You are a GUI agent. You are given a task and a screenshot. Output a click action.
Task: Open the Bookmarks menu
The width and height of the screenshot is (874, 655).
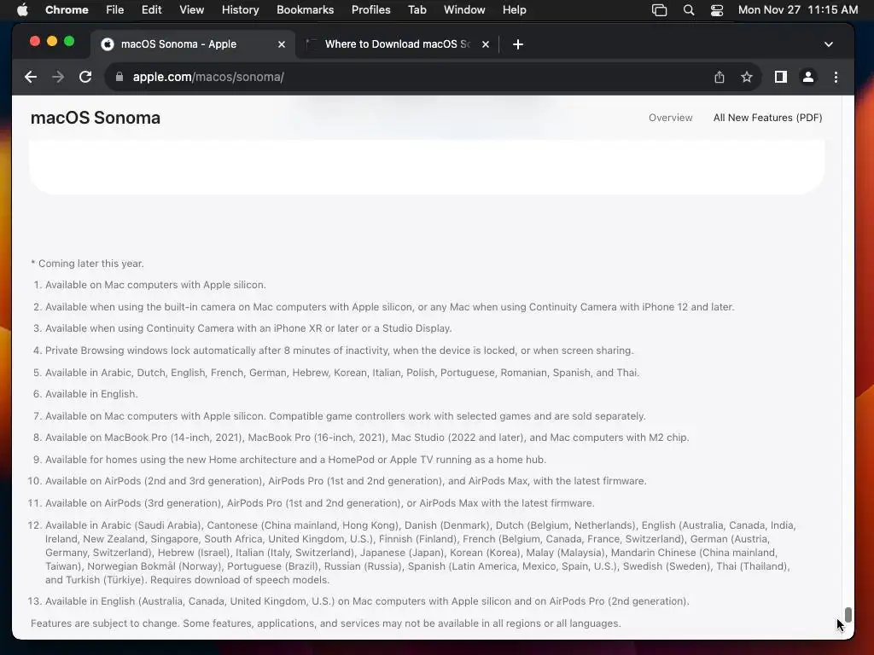[305, 9]
